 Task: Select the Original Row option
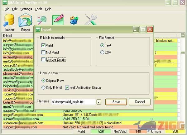click(43, 81)
